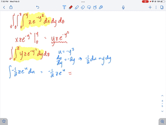Go to the next page
Image resolution: width=166 pixels, height=125 pixels.
pos(162,111)
